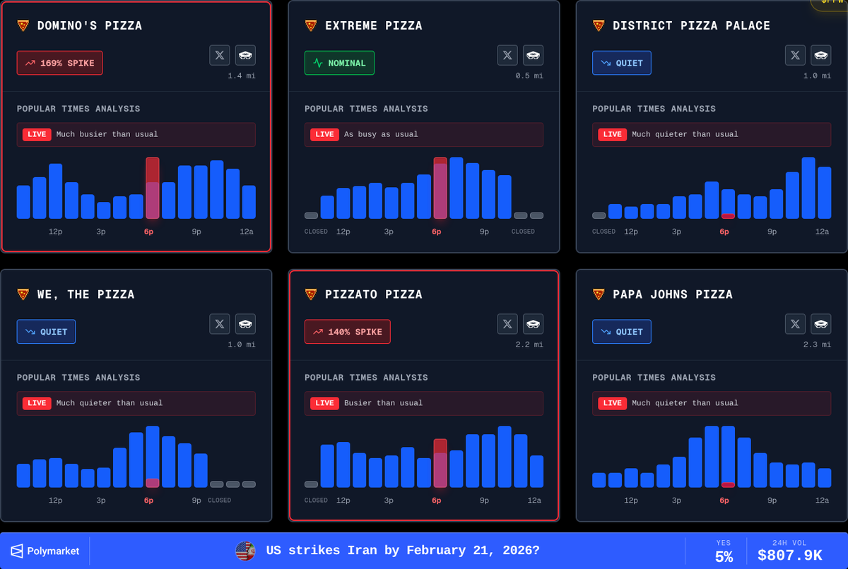Click POPULAR TIMES ANALYSIS heading on Domino's card

click(78, 109)
